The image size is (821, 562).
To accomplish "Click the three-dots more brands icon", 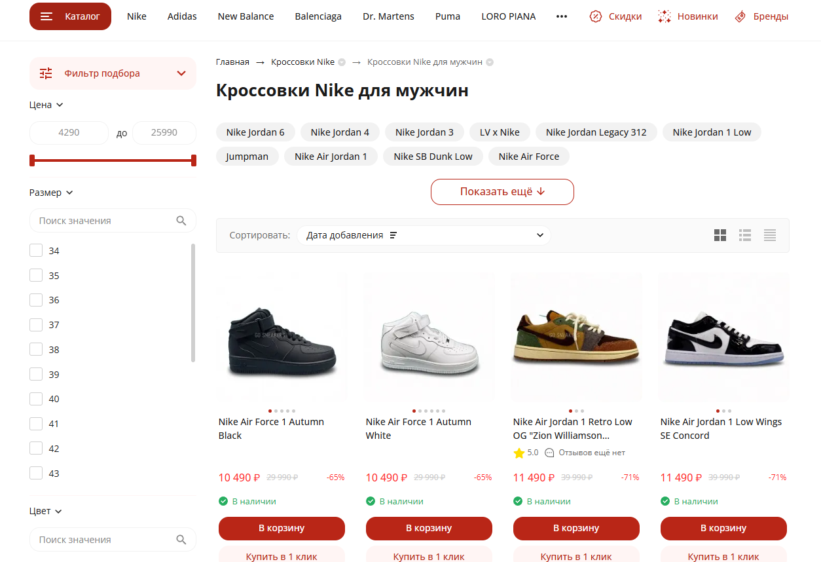I will tap(562, 16).
